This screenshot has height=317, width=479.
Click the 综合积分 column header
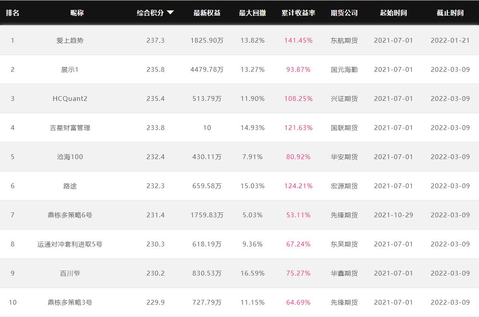coord(150,13)
